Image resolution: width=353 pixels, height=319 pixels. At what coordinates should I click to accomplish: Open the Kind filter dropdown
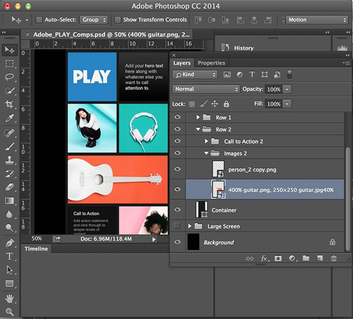tap(195, 74)
